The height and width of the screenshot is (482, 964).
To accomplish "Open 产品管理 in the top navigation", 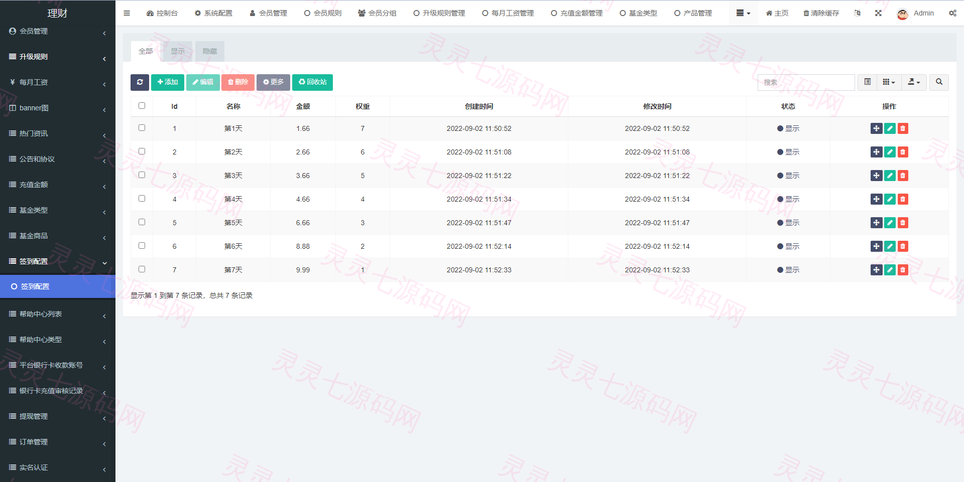I will coord(693,13).
